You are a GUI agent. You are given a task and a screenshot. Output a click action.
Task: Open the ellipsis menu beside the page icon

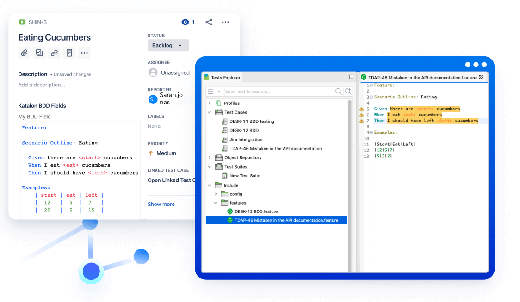[x=84, y=53]
